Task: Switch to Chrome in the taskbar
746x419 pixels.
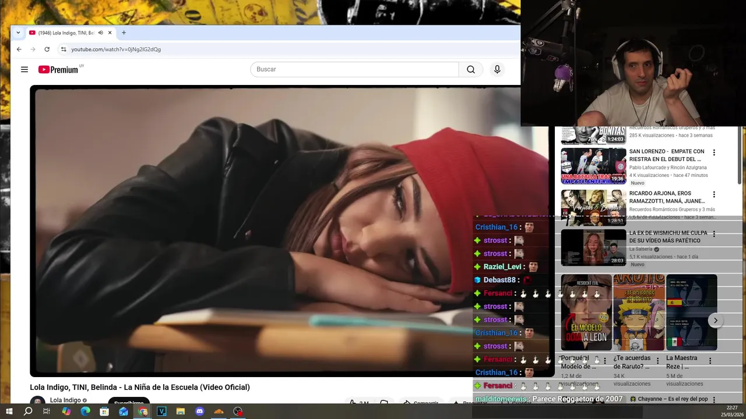Action: click(143, 411)
